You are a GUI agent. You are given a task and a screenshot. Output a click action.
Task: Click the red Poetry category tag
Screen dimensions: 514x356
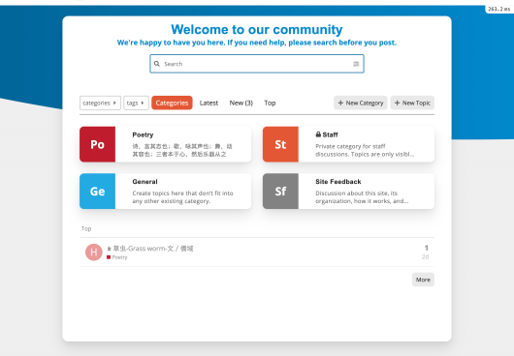(117, 257)
